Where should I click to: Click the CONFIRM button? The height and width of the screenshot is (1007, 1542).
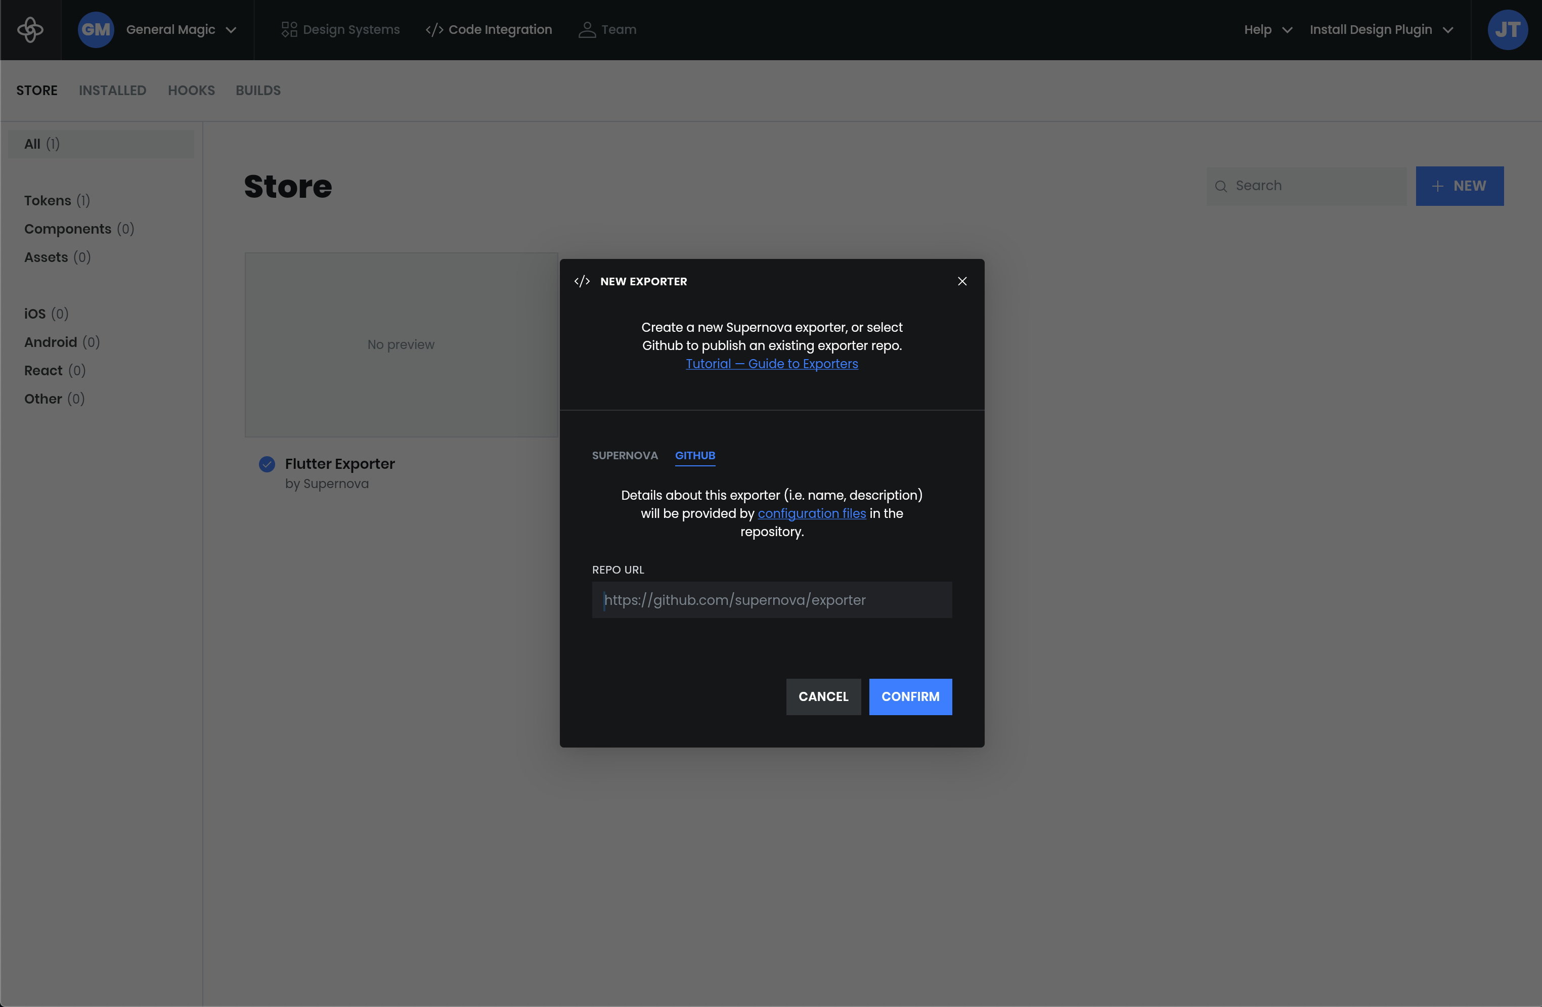coord(910,697)
